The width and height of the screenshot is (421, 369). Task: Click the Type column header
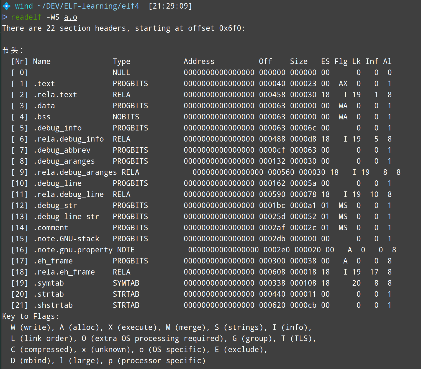121,61
